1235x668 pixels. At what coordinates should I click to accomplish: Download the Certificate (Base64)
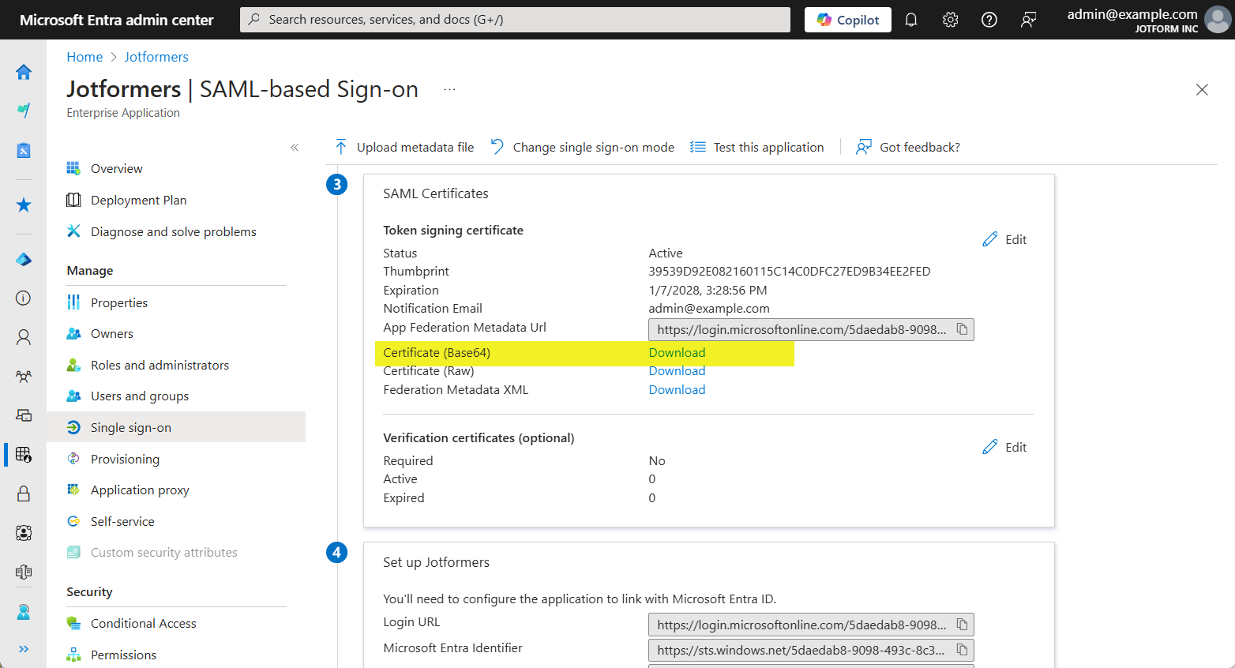[677, 353]
